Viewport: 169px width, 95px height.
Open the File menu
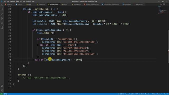(4, 1)
